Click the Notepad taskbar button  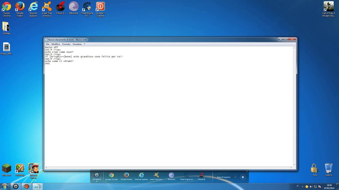(37, 187)
